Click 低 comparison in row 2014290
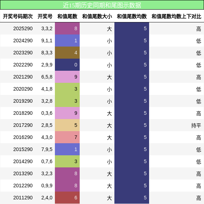Viewport: 204px width, 204px height. pos(199,162)
